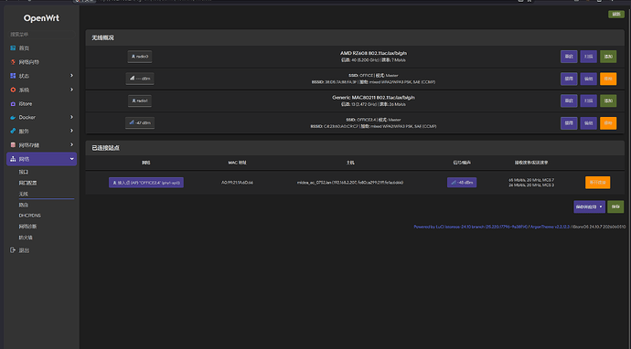Disable the OFFICE SSID network
This screenshot has height=349, width=631.
tap(569, 79)
